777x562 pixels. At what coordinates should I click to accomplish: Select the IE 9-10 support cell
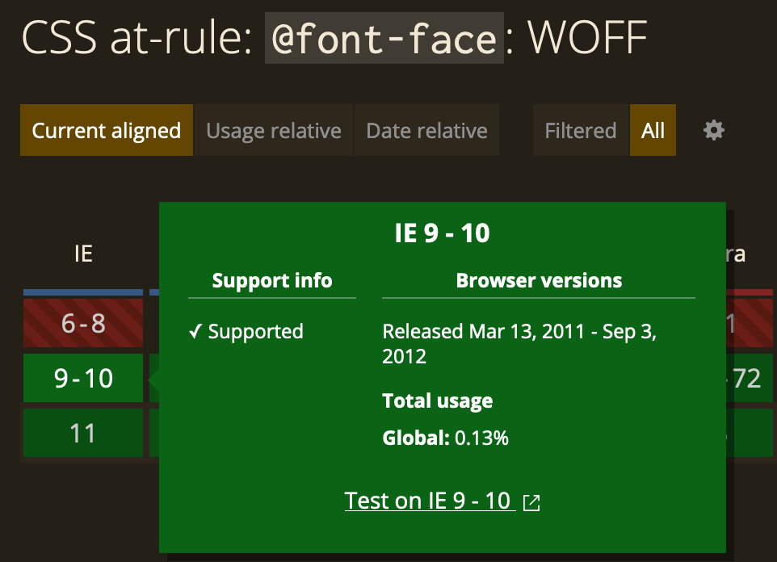tap(83, 378)
